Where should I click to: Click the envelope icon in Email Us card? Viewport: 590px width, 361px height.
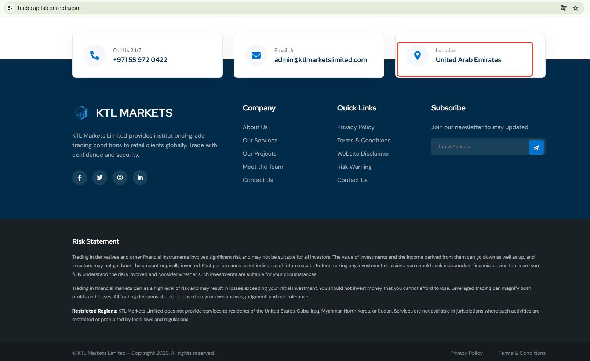click(x=256, y=55)
